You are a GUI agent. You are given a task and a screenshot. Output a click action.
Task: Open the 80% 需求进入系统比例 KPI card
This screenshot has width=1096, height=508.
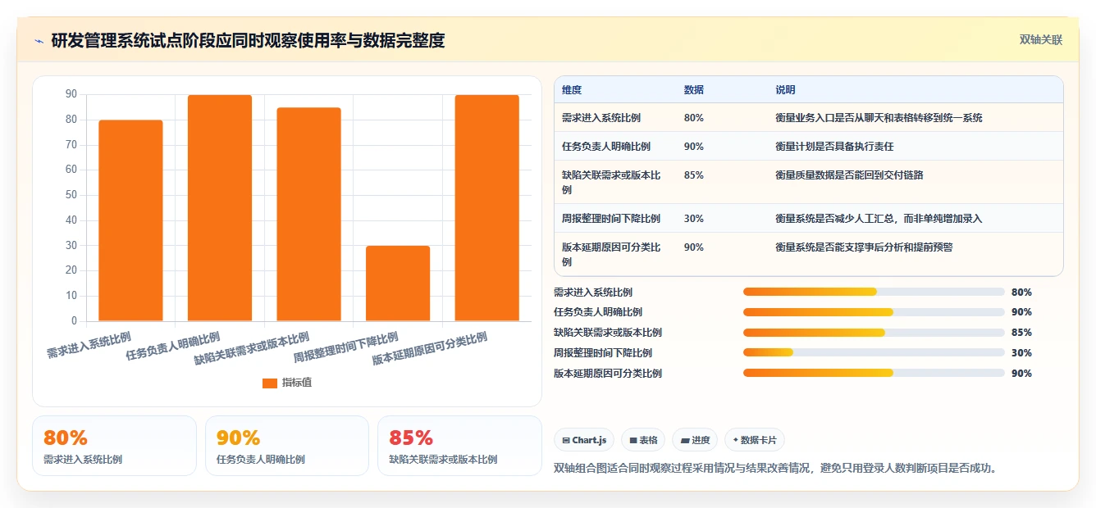(x=114, y=446)
